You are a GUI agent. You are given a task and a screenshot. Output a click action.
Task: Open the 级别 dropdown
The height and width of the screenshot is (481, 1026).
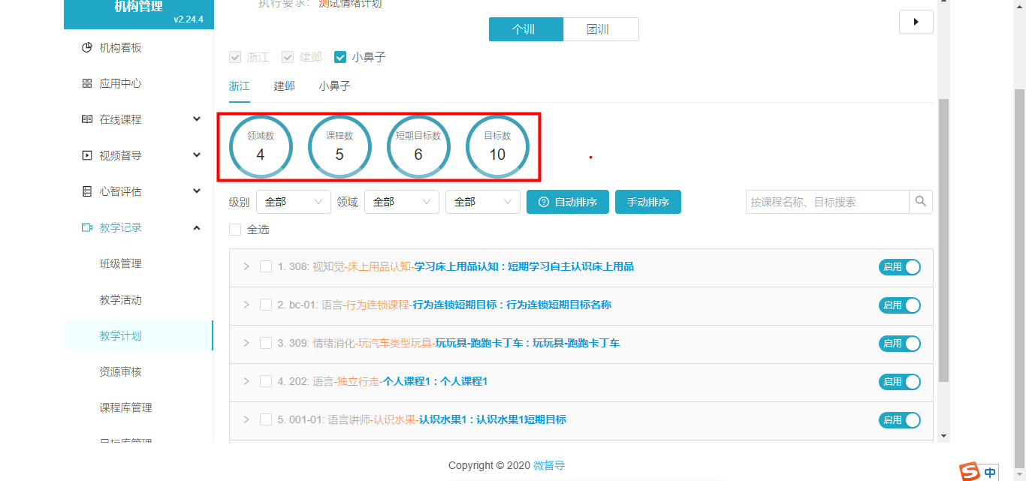(294, 202)
